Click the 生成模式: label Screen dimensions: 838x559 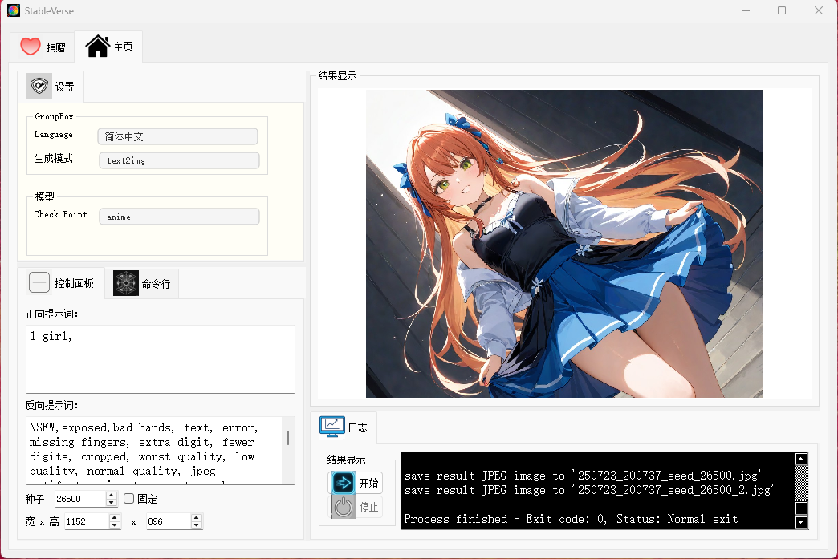tap(55, 158)
